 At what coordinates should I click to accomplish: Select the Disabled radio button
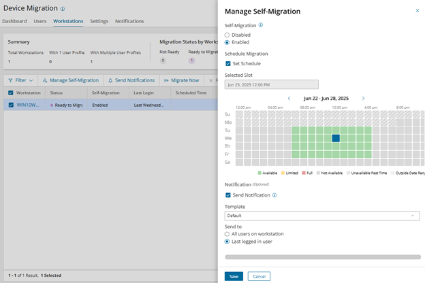pos(227,35)
